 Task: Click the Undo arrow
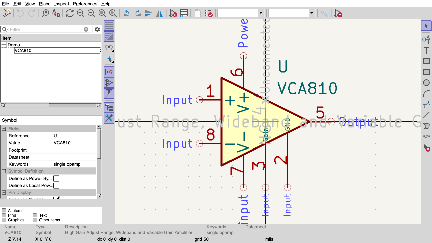click(20, 13)
